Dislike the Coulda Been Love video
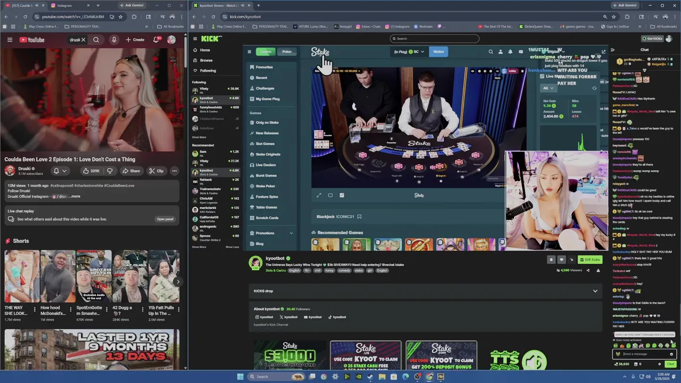Screen dimensions: 681x383 click(110, 171)
